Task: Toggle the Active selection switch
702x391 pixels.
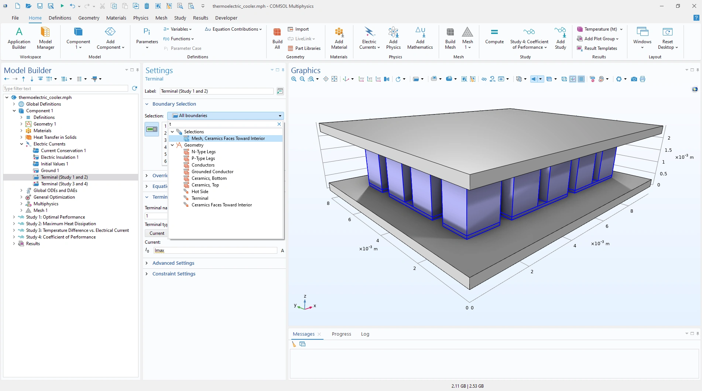Action: 152,129
